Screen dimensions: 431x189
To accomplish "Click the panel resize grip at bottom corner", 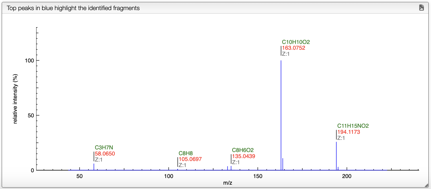I will coord(426,185).
